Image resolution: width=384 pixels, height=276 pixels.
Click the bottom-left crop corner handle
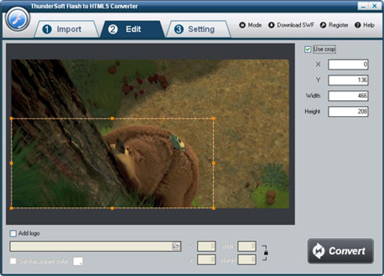point(12,208)
